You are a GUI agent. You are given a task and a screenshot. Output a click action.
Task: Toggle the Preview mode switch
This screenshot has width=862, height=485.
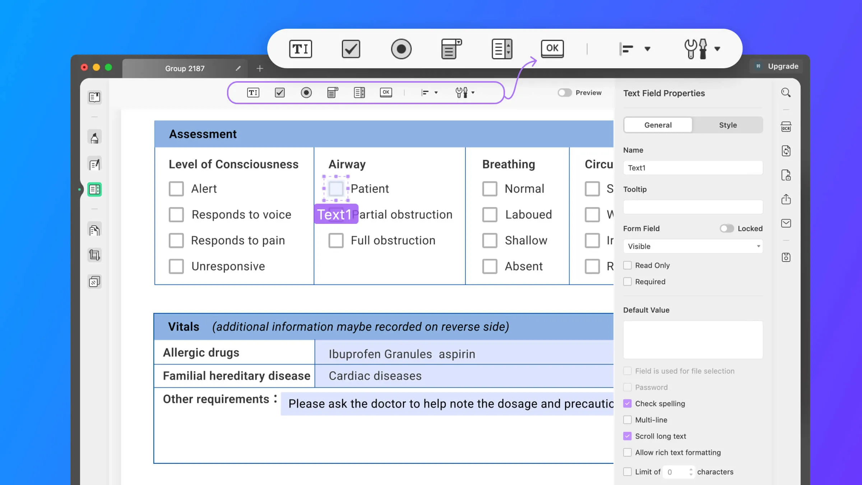(563, 92)
